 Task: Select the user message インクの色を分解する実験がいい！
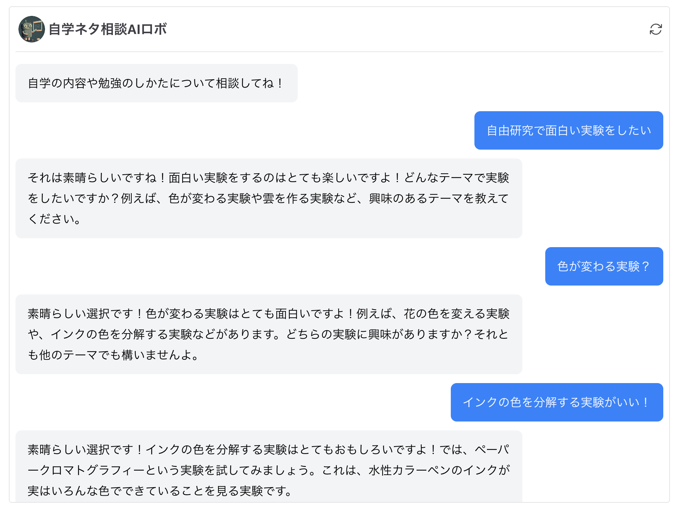tap(556, 402)
